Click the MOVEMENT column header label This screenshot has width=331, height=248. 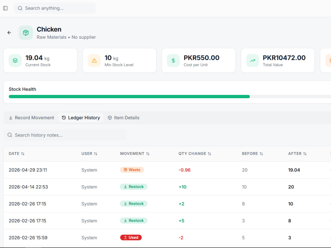pyautogui.click(x=132, y=154)
